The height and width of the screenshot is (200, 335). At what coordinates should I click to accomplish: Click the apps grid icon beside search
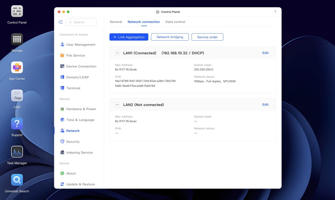click(x=60, y=22)
